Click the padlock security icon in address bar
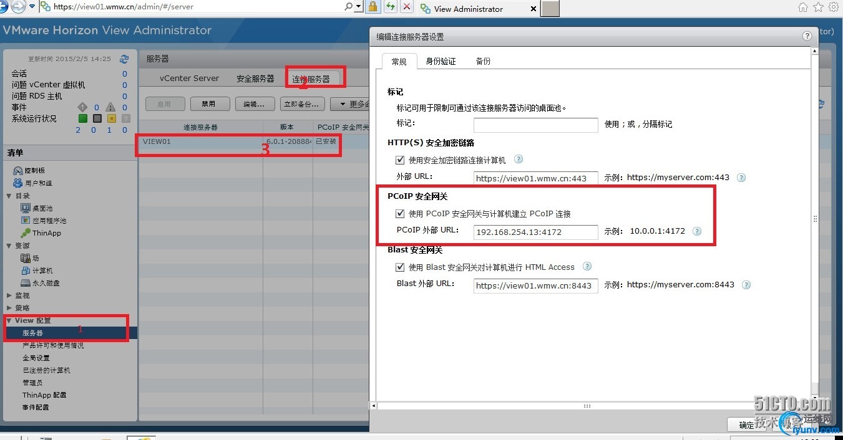 click(x=373, y=7)
